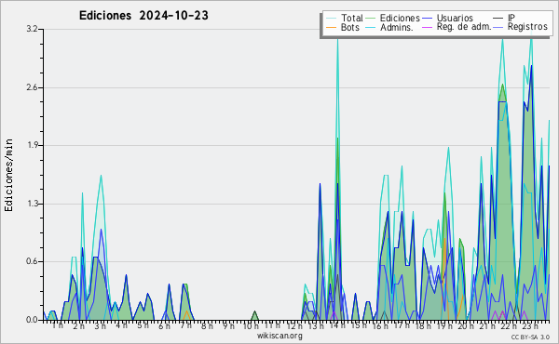559x344 pixels.
Task: Click the wikiscan.org source text
Action: (x=279, y=336)
